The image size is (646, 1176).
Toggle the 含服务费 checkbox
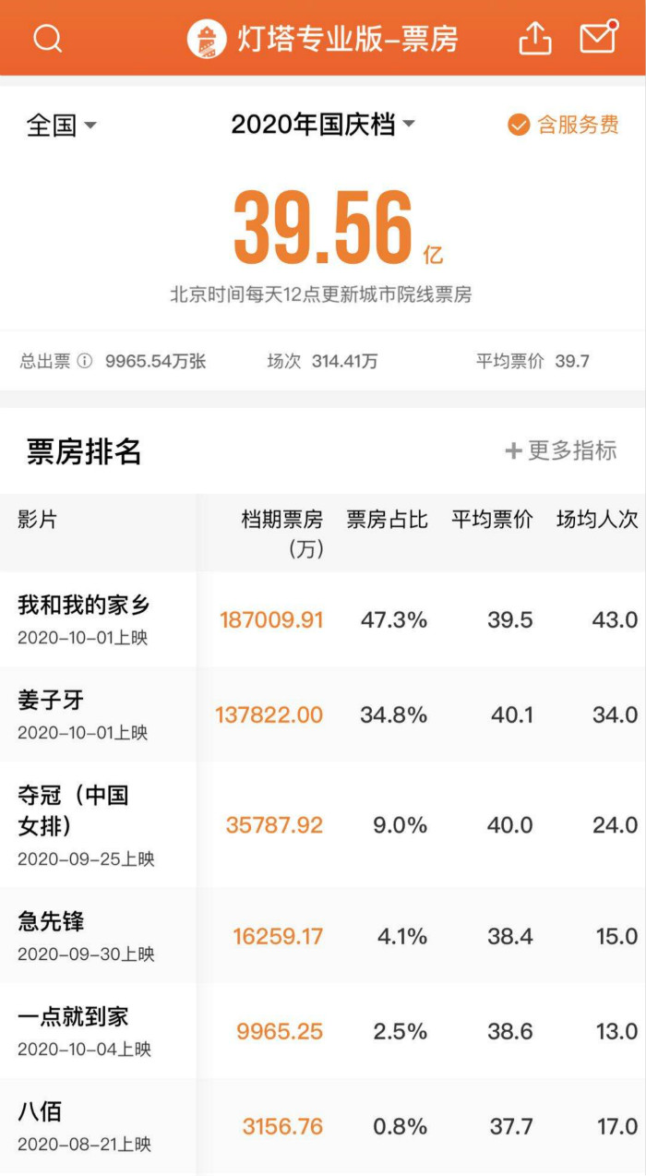pos(519,125)
